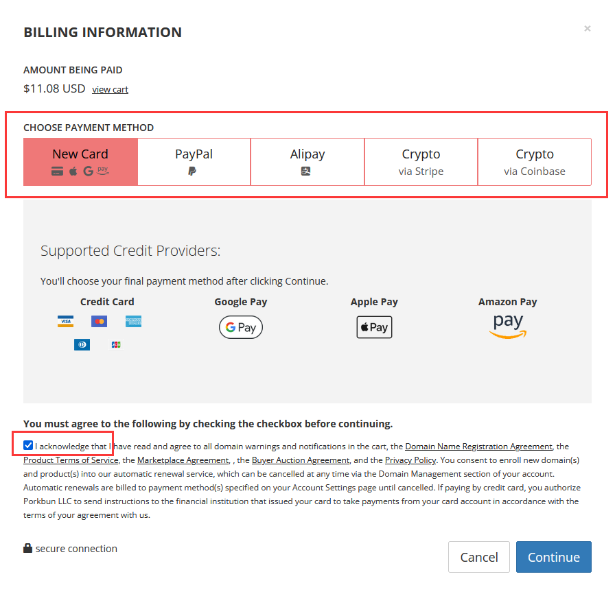The image size is (615, 594).
Task: Click the Visa card icon
Action: point(65,322)
